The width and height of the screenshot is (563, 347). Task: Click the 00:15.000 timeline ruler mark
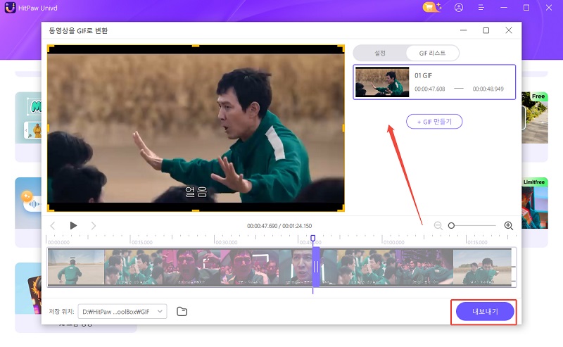click(x=142, y=242)
